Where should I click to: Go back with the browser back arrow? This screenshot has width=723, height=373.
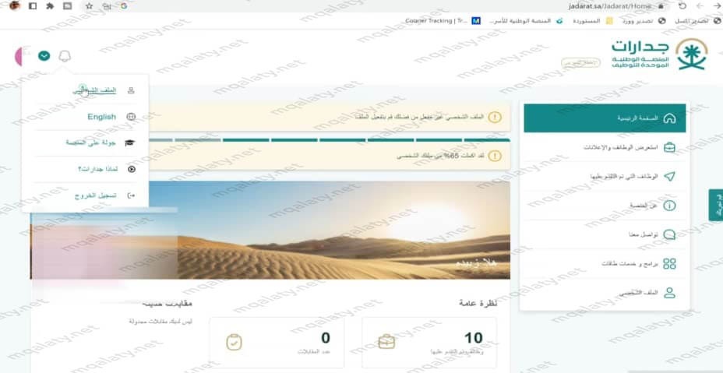coord(716,6)
